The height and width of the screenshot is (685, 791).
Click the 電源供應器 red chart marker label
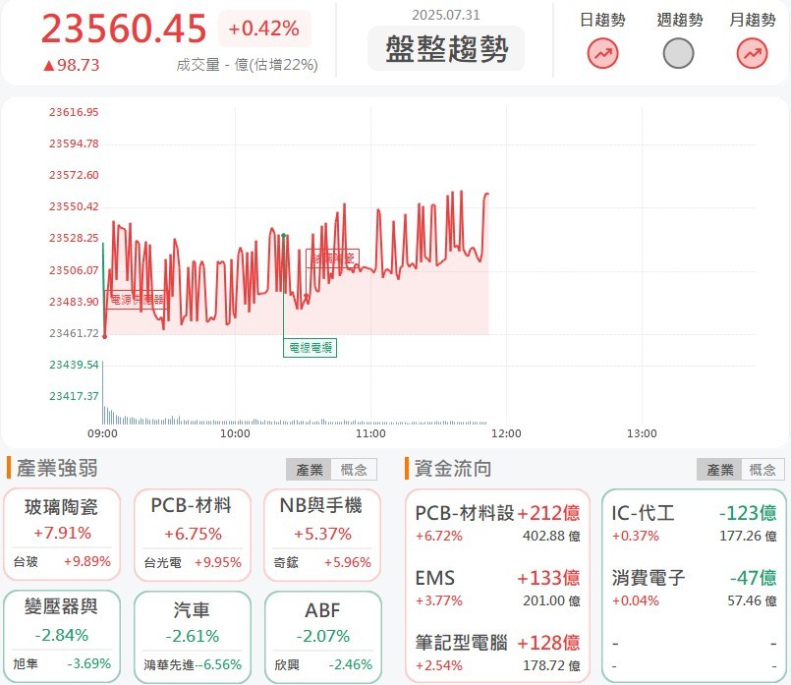[x=137, y=300]
